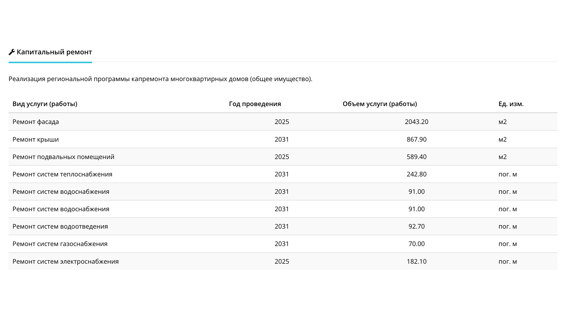Click the Ед. изм. column header
Image resolution: width=567 pixels, height=319 pixels.
coord(511,104)
